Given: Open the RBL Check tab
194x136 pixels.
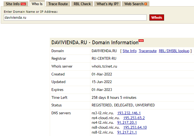Looking at the screenshot, I should tap(82, 4).
